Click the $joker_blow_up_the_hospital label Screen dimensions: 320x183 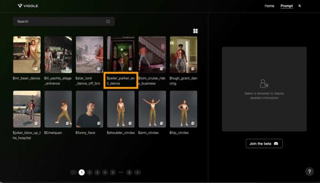click(x=27, y=135)
